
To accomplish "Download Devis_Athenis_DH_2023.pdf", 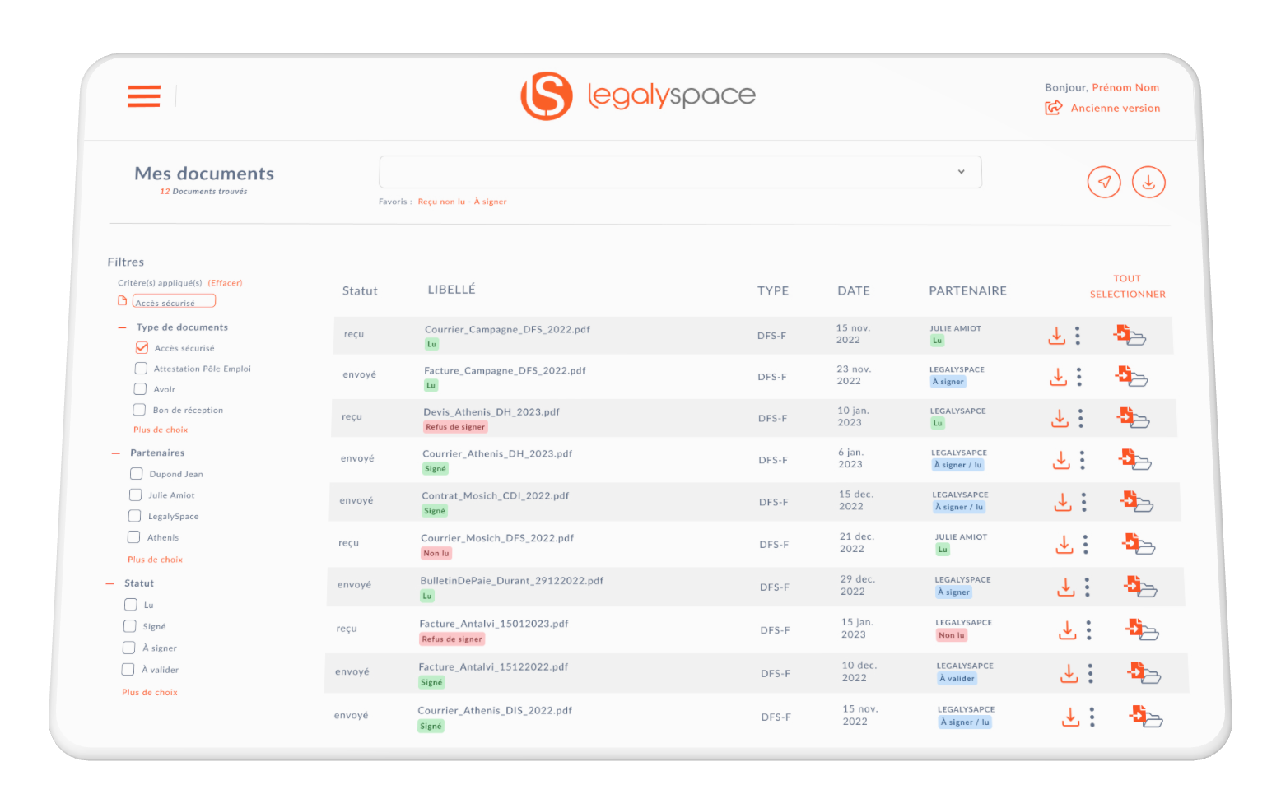I will pyautogui.click(x=1060, y=418).
